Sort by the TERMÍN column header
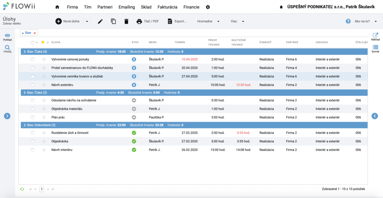The width and height of the screenshot is (383, 198). [x=180, y=43]
